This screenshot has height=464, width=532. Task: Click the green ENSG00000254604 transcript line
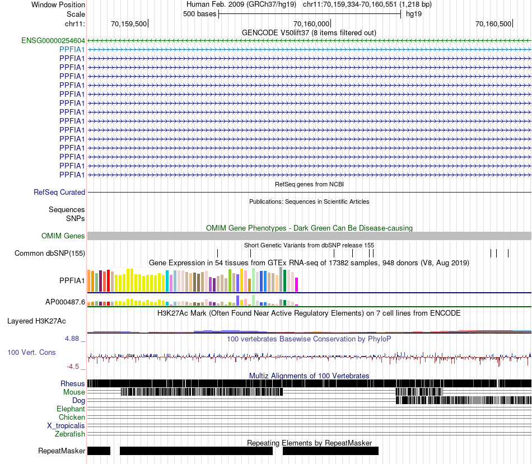coord(309,41)
